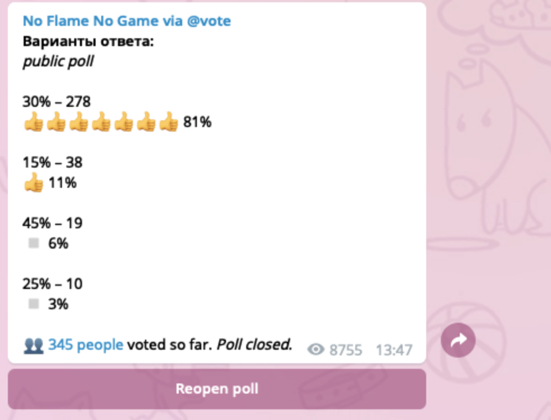The image size is (551, 420).
Task: Select the 45% – 19 option text
Action: [x=52, y=223]
